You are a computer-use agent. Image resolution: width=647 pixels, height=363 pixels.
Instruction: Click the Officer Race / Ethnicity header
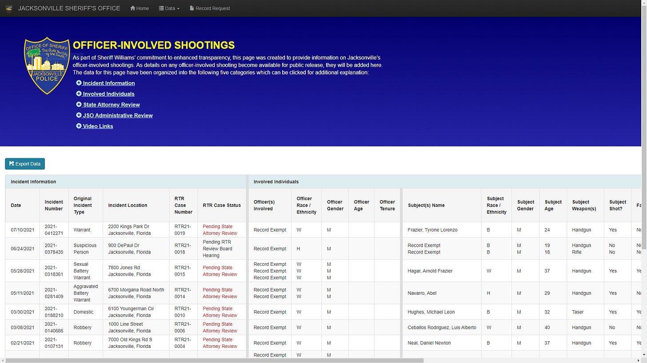click(306, 205)
